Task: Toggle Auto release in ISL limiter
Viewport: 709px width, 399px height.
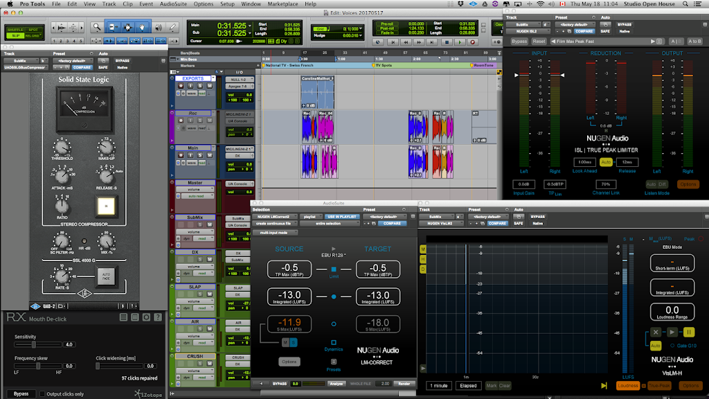Action: pos(605,162)
